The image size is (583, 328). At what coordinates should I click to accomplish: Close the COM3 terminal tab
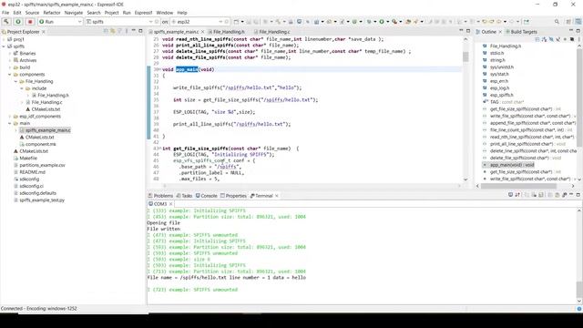(x=170, y=204)
